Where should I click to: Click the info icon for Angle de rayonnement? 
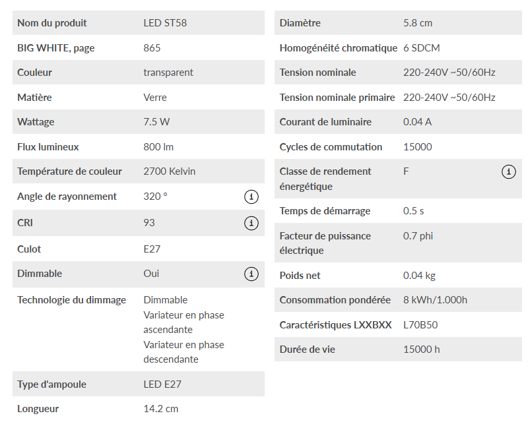pyautogui.click(x=251, y=197)
